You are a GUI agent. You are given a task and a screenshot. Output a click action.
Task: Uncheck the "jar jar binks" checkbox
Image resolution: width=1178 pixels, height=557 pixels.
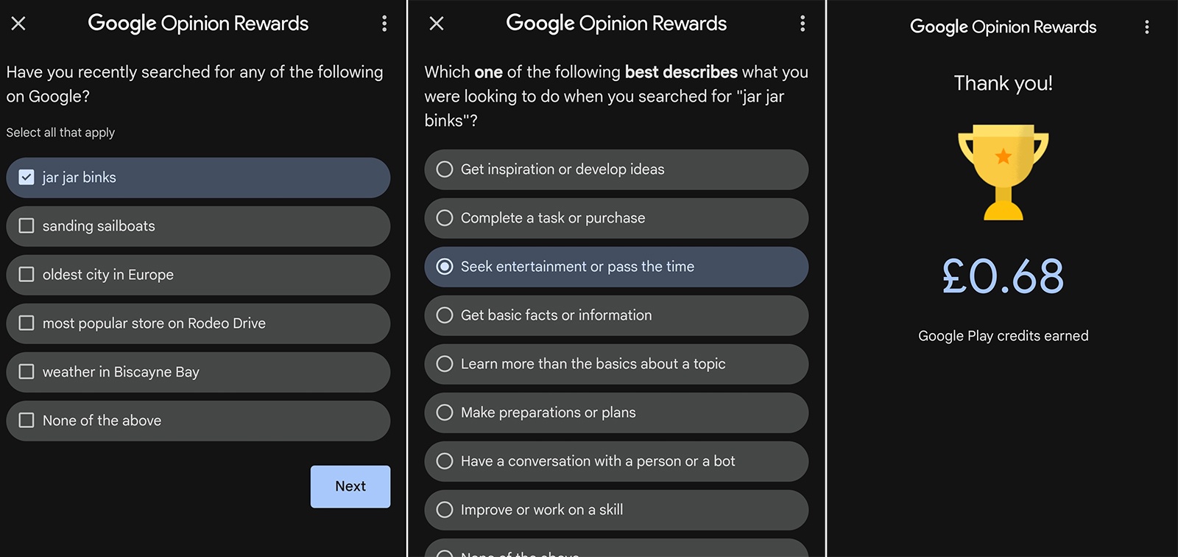[x=27, y=178]
